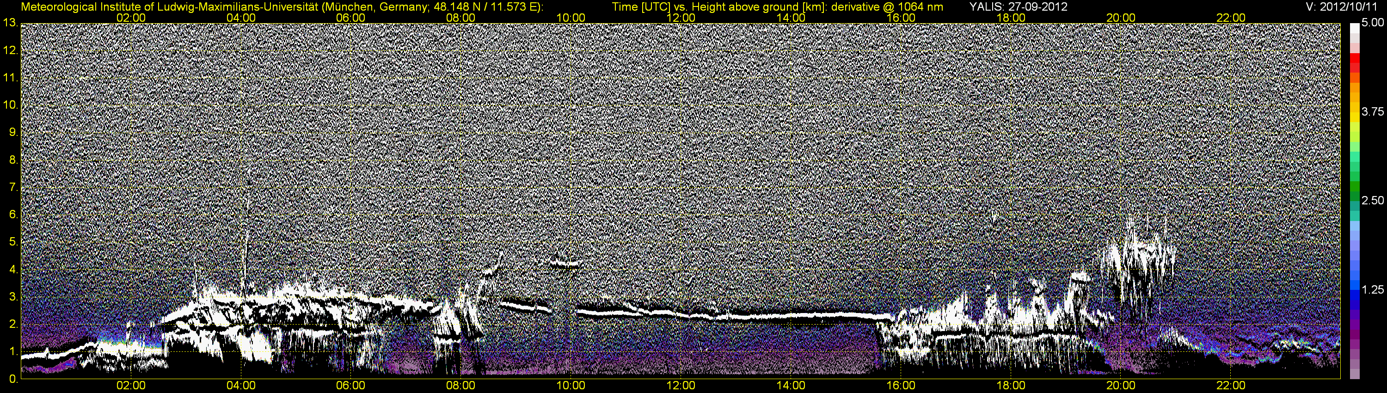Click the 08:00 label on the bottom time axis
This screenshot has height=393, width=1387.
pyautogui.click(x=461, y=386)
